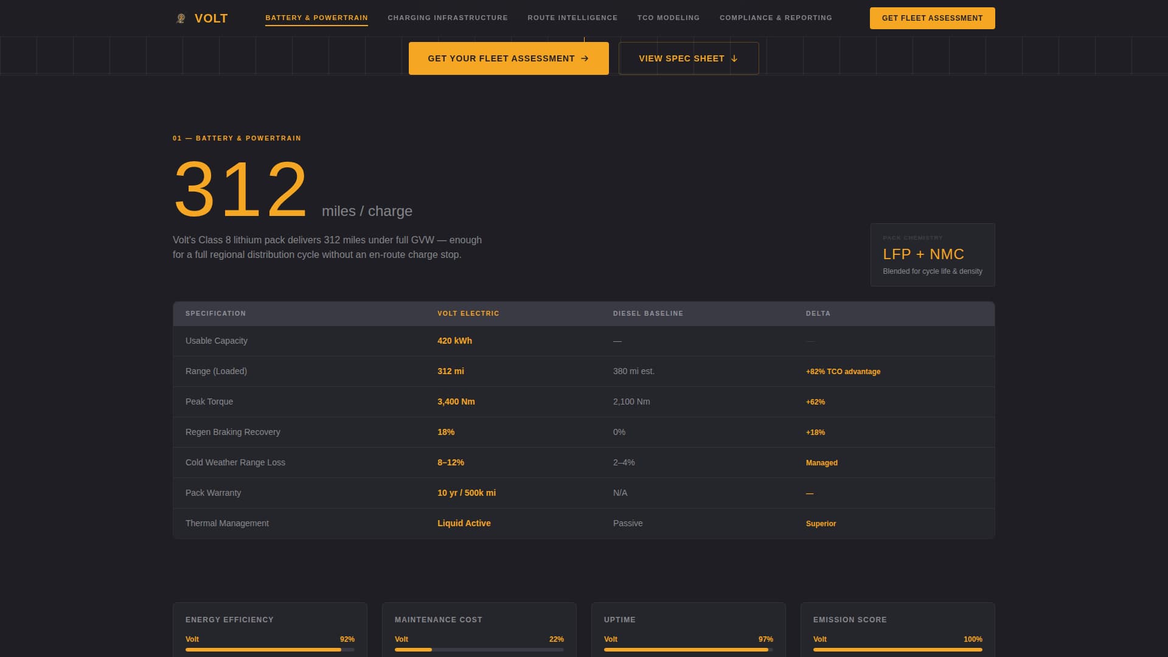This screenshot has width=1168, height=657.
Task: Go to Charging Infrastructure section
Action: pos(448,18)
